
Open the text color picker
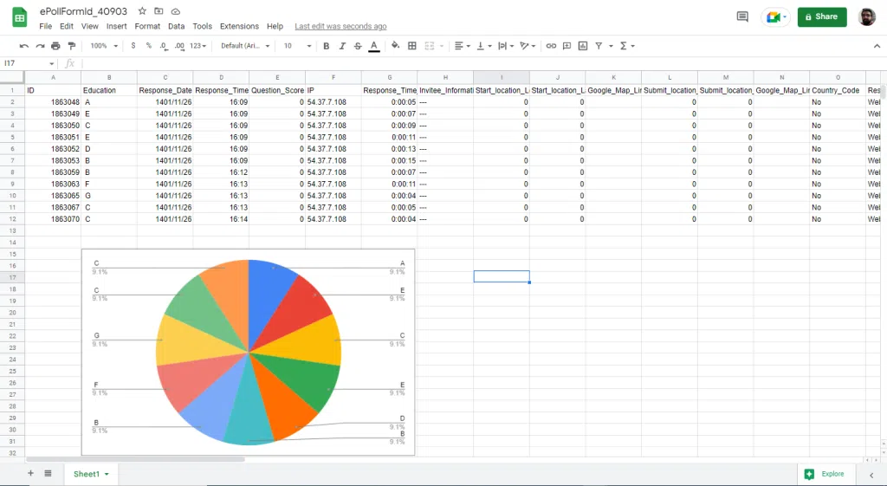(374, 46)
